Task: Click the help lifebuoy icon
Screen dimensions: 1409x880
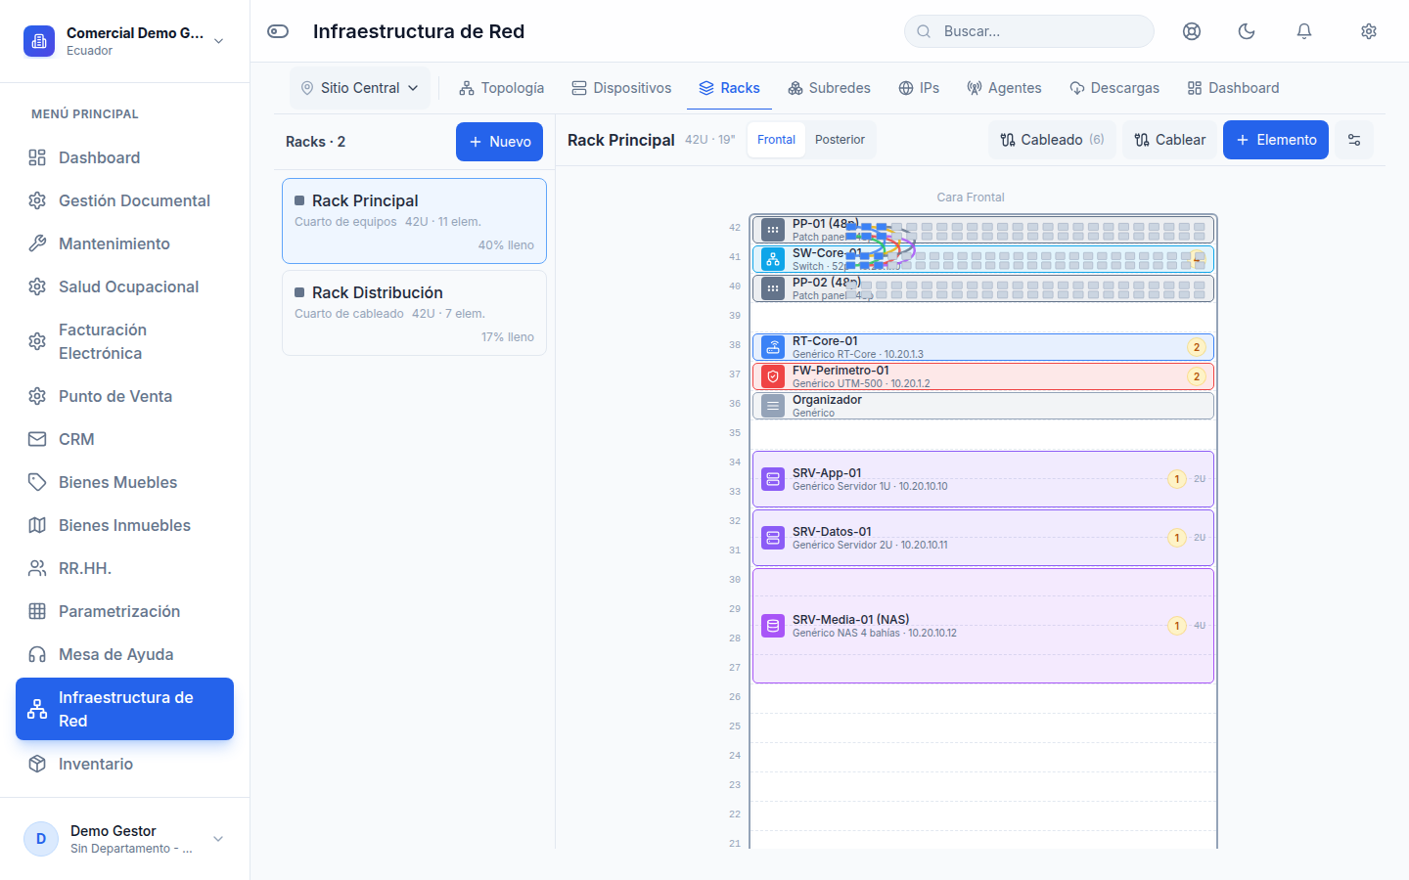Action: [x=1192, y=31]
